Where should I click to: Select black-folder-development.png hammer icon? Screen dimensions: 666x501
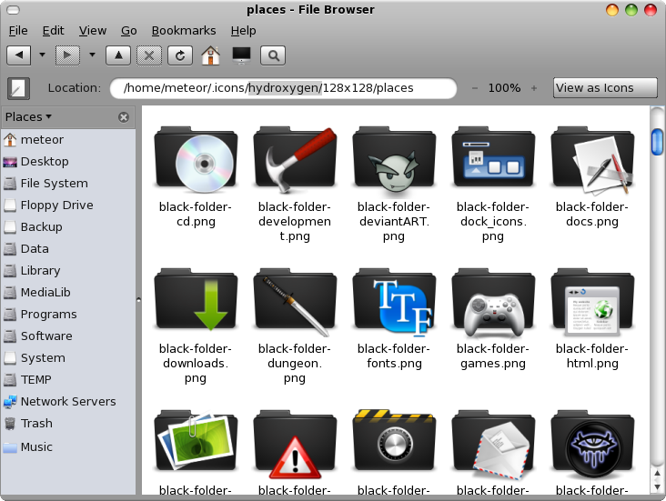[295, 159]
